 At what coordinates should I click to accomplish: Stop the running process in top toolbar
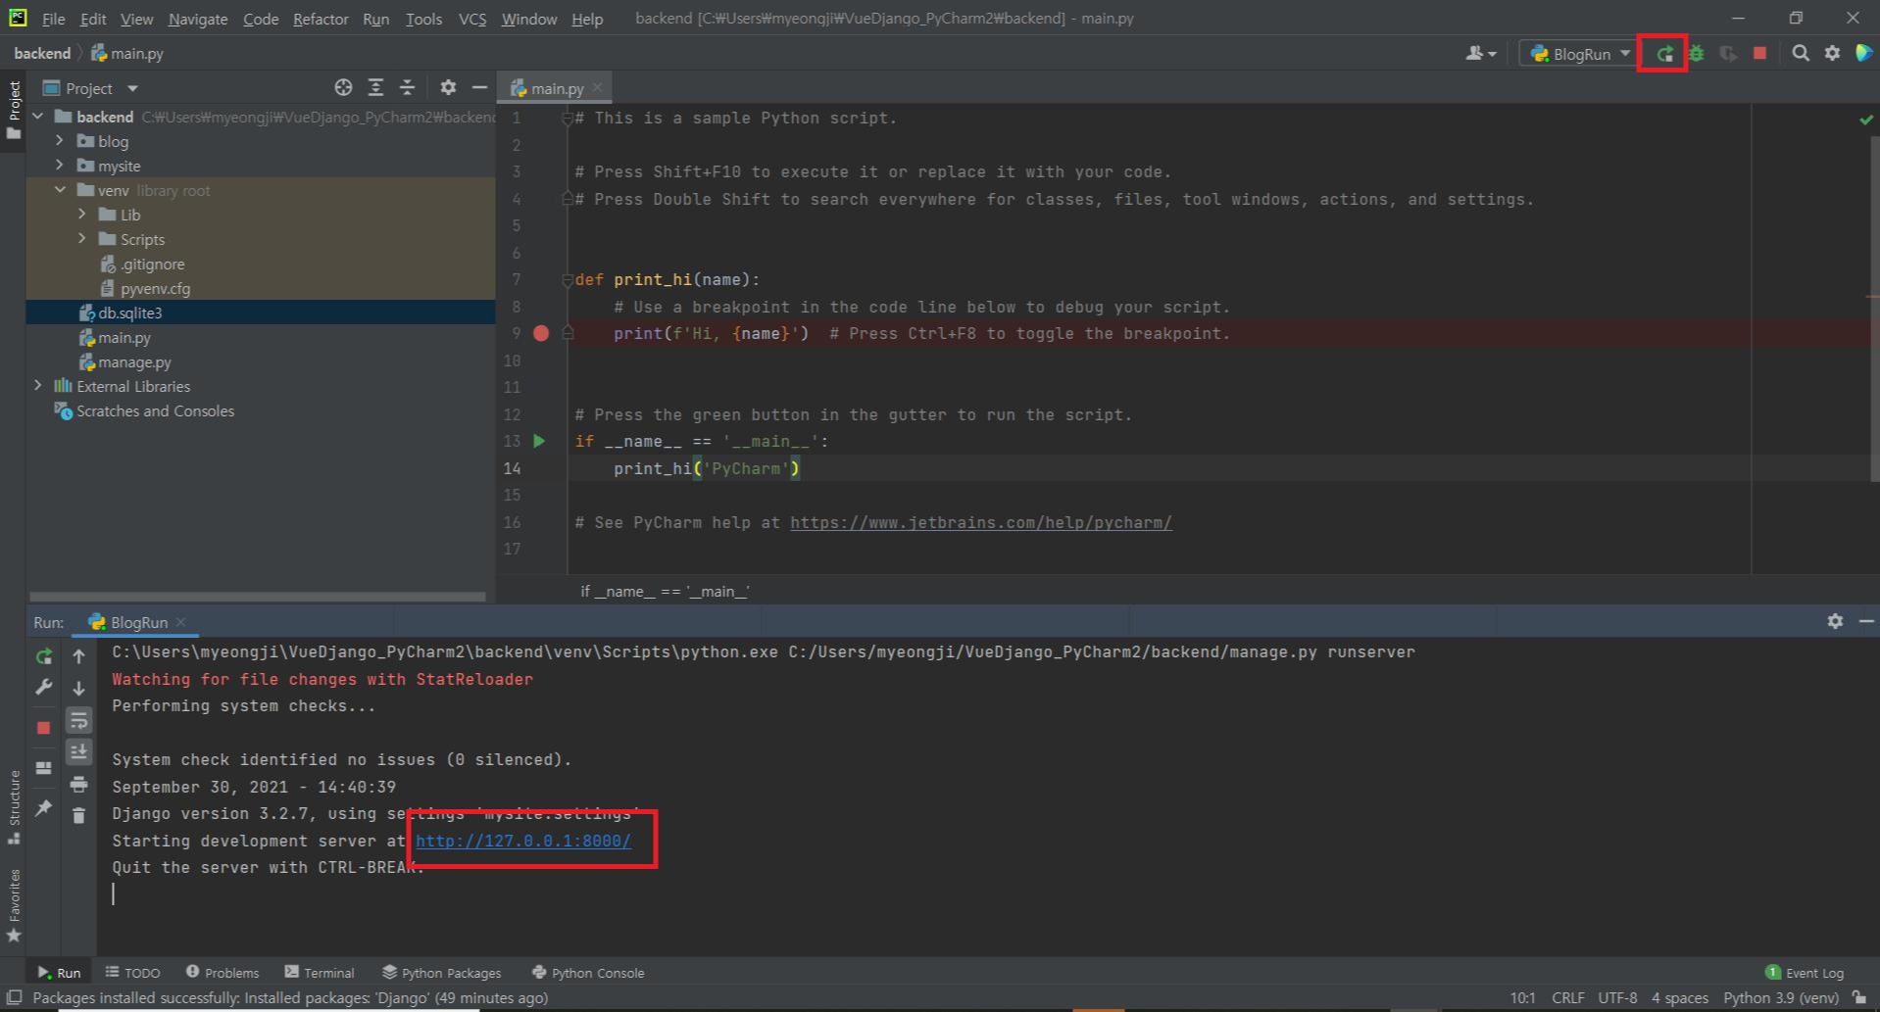[1760, 54]
